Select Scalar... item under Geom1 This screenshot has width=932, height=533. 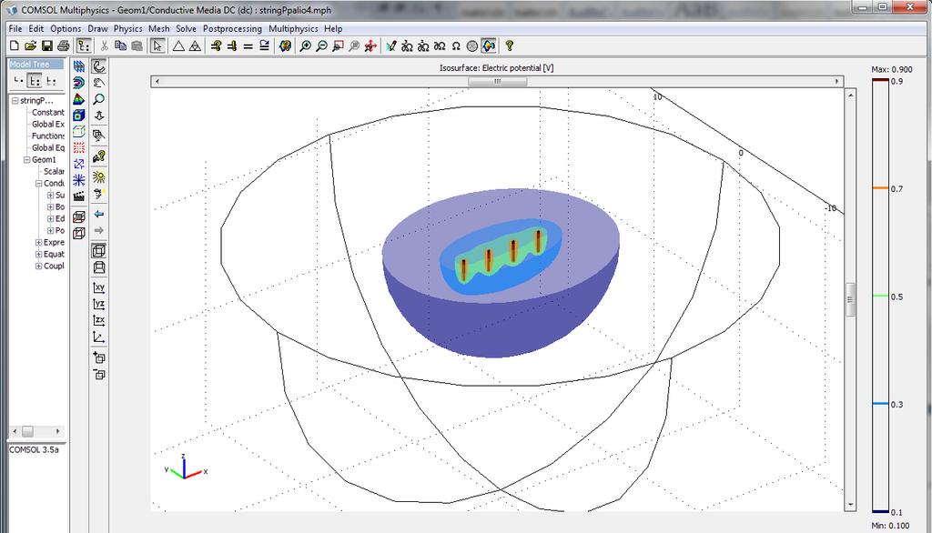pyautogui.click(x=54, y=171)
